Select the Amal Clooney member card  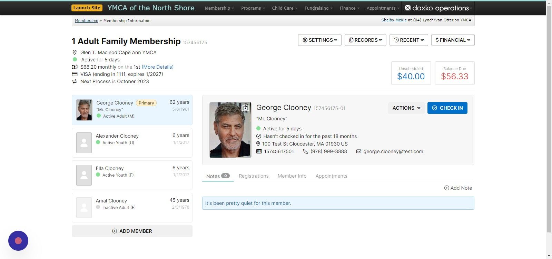click(x=132, y=208)
